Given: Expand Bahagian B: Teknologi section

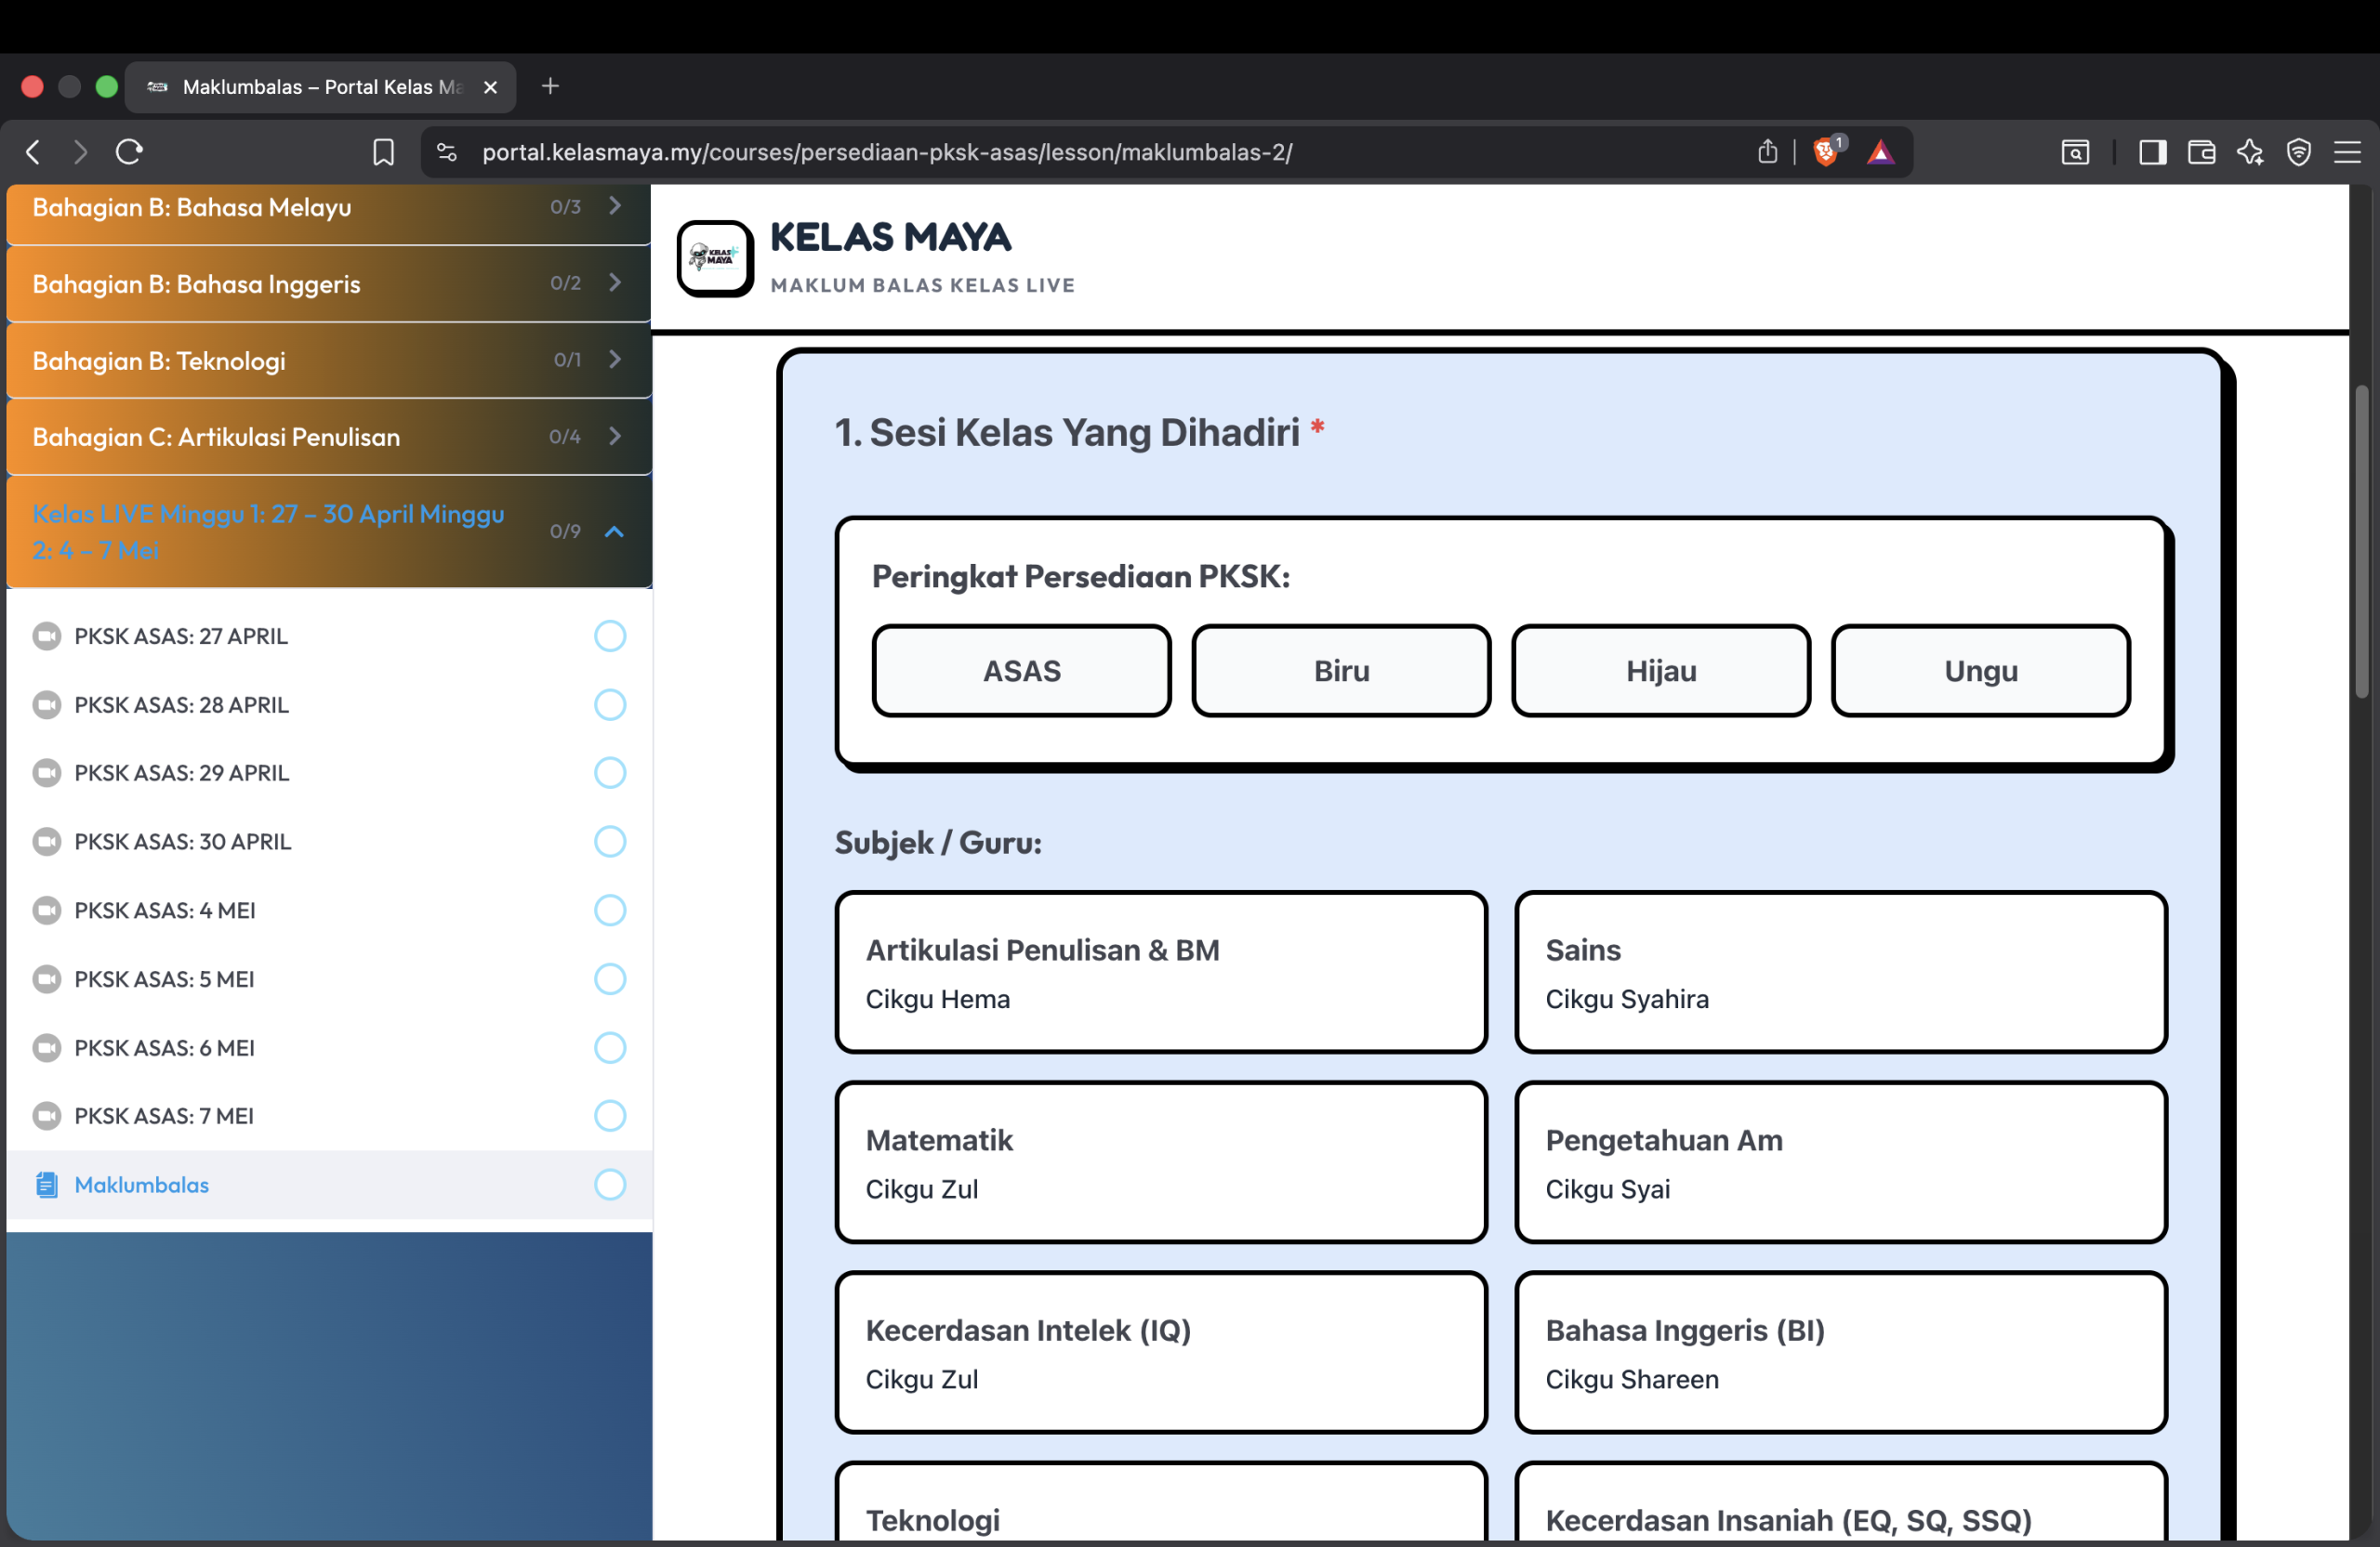Looking at the screenshot, I should point(329,360).
